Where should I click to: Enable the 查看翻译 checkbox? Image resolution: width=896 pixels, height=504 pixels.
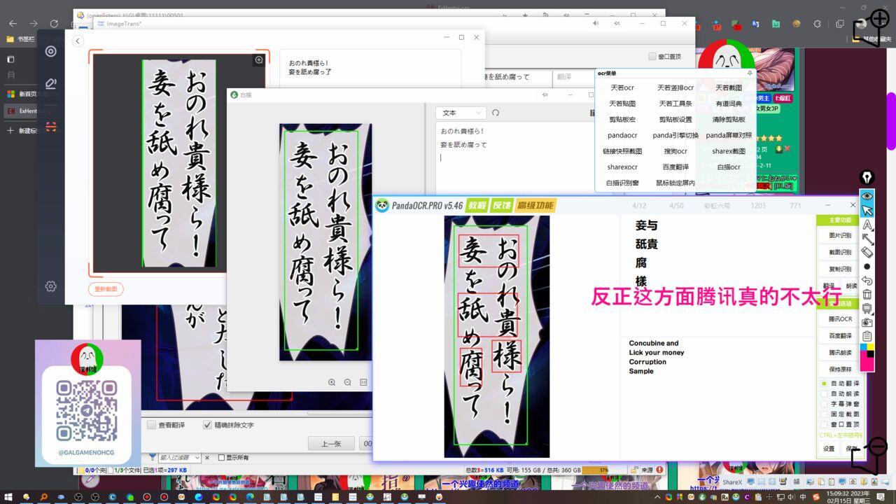152,425
